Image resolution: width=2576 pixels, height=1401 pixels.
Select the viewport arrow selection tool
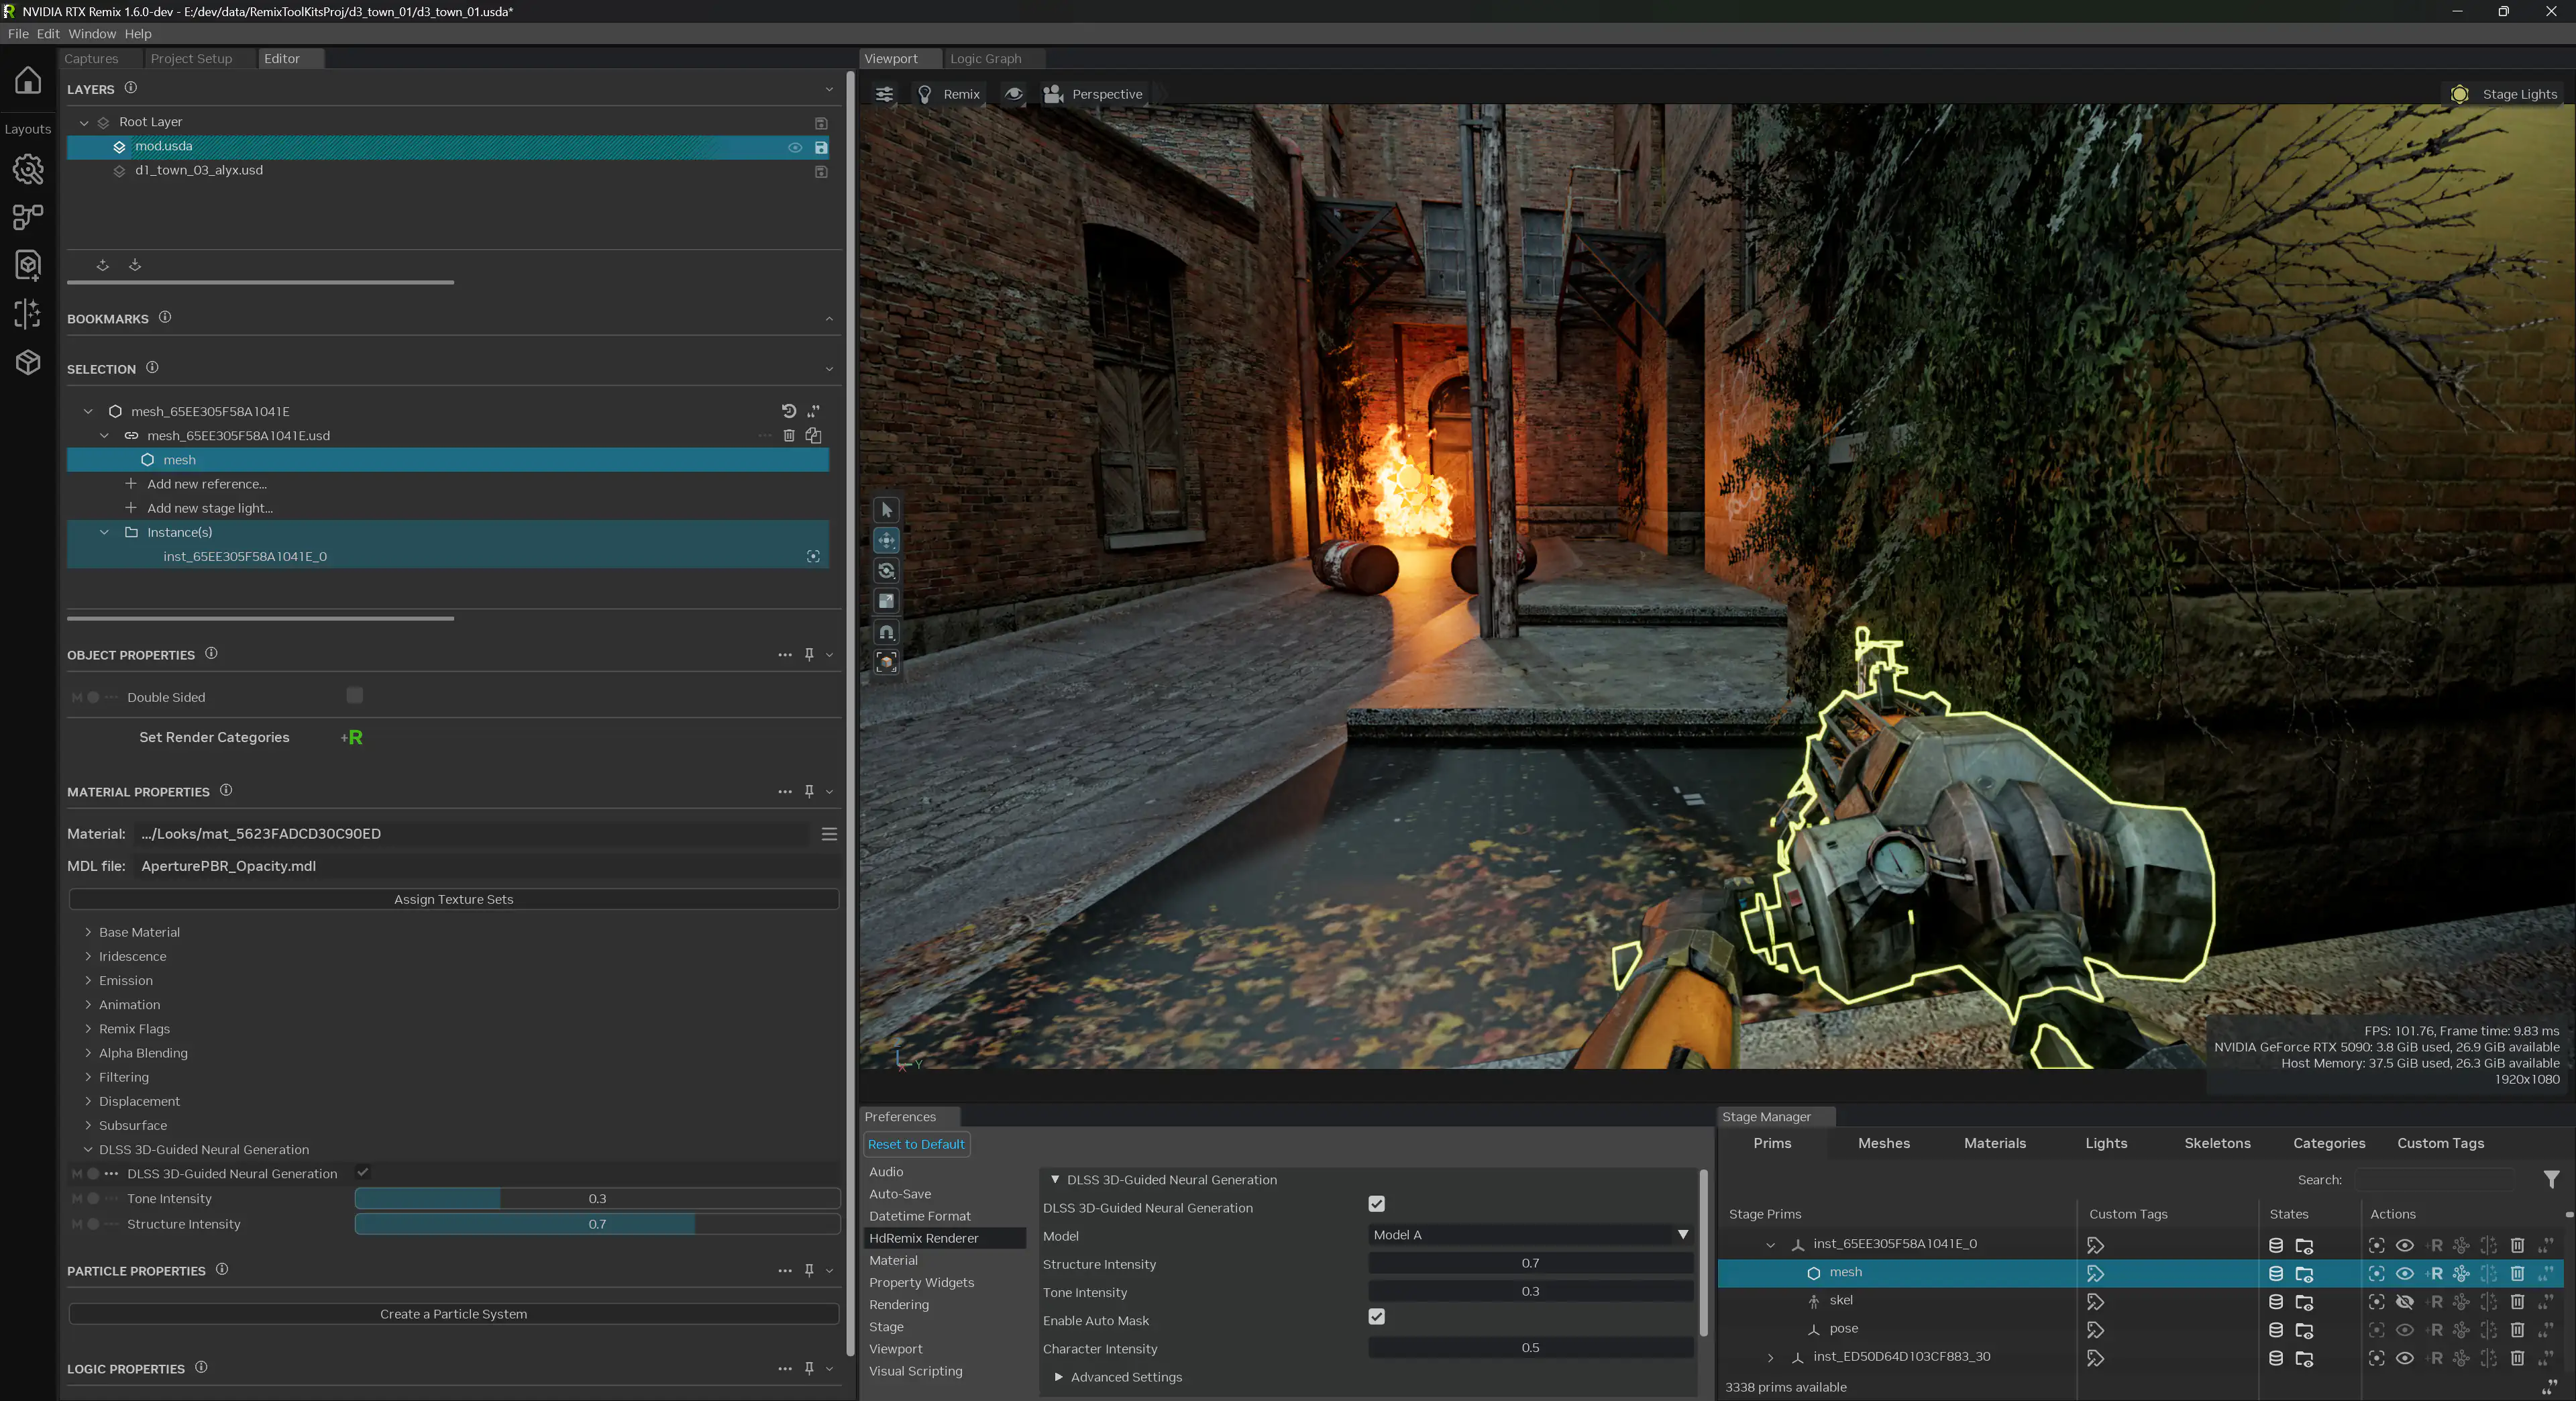(886, 510)
